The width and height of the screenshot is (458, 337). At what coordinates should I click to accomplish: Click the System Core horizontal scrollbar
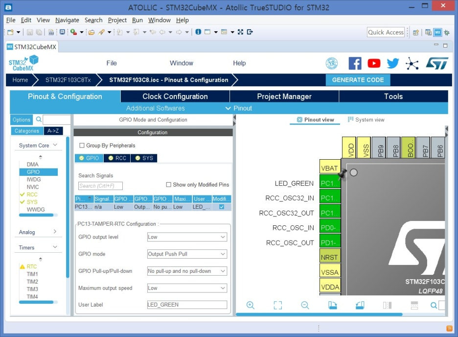pos(36,215)
